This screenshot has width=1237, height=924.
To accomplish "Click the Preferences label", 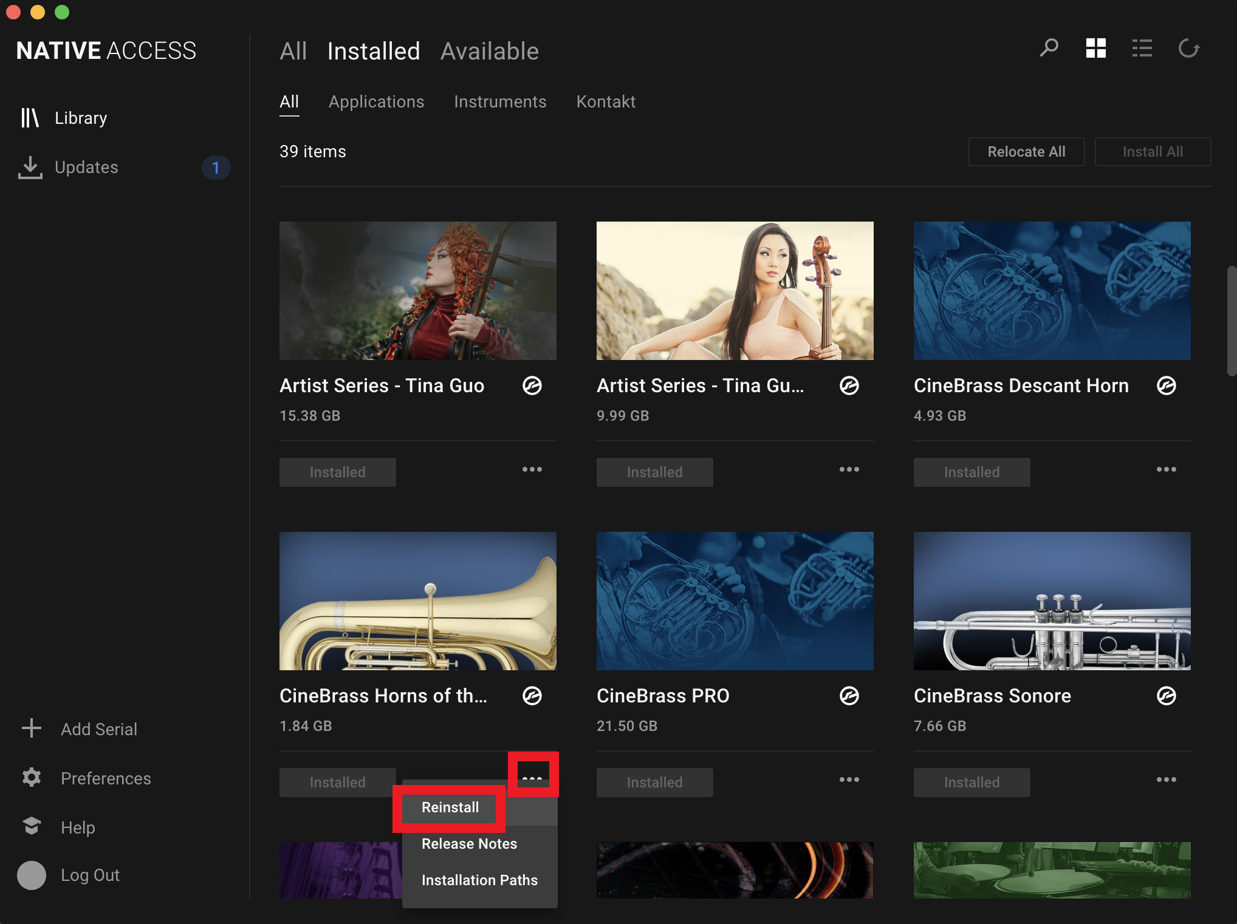I will 106,778.
